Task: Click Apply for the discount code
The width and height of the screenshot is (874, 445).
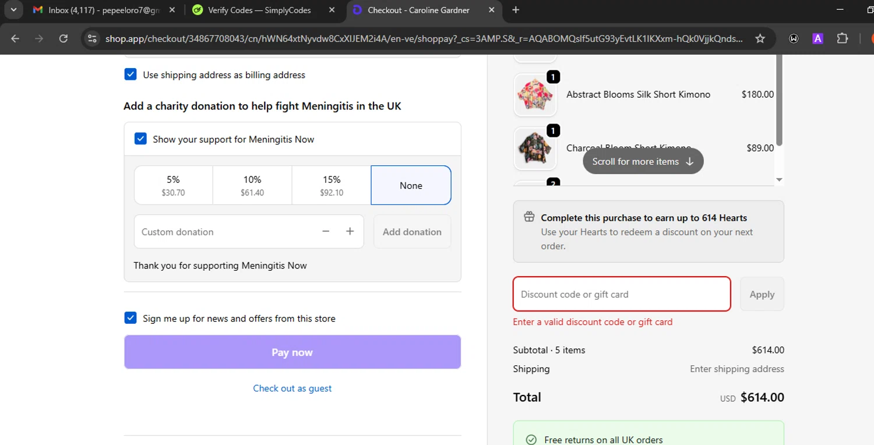Action: tap(762, 294)
